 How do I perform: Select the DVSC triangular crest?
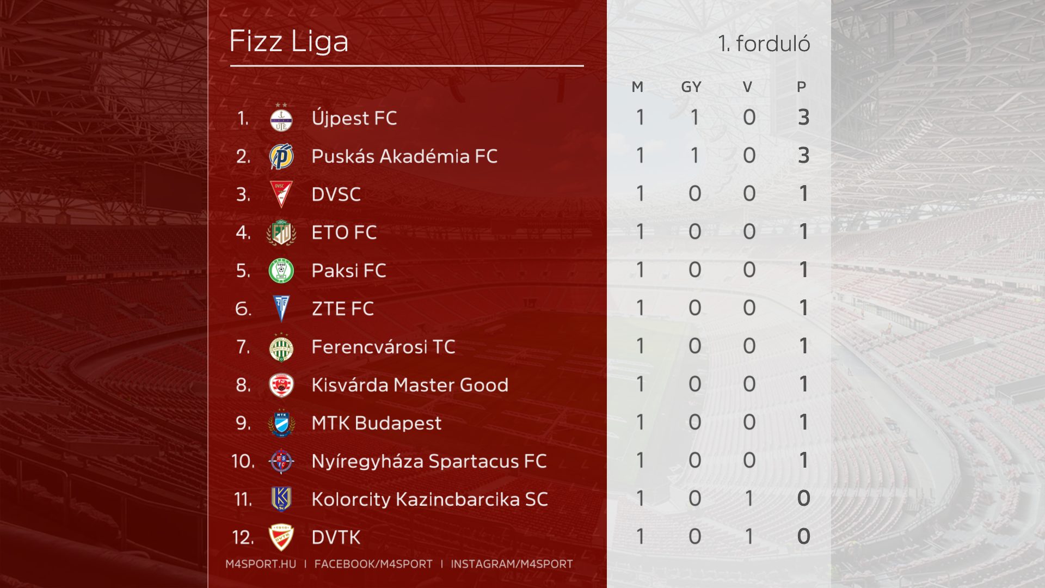[281, 194]
